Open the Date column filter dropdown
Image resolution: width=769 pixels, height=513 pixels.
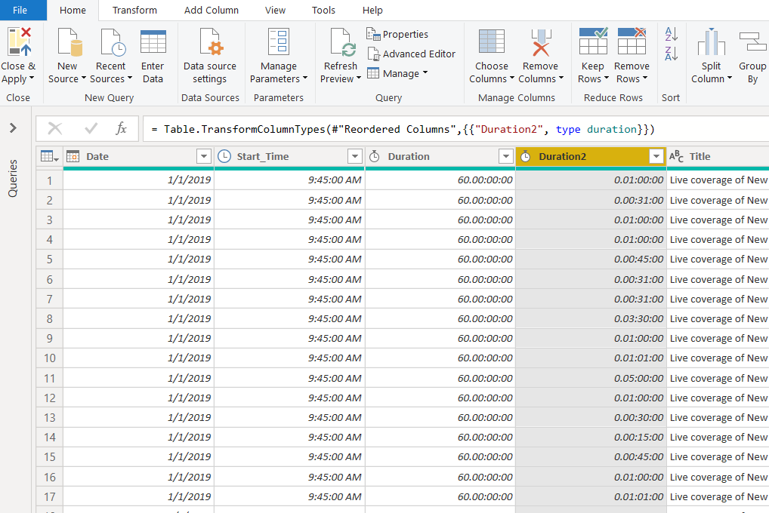203,156
